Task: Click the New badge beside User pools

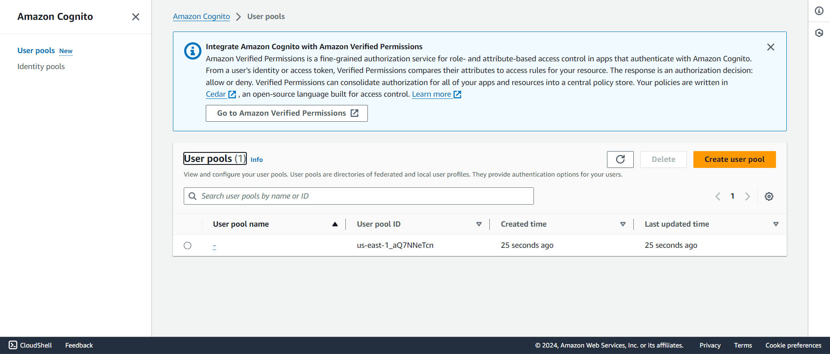Action: pyautogui.click(x=66, y=51)
